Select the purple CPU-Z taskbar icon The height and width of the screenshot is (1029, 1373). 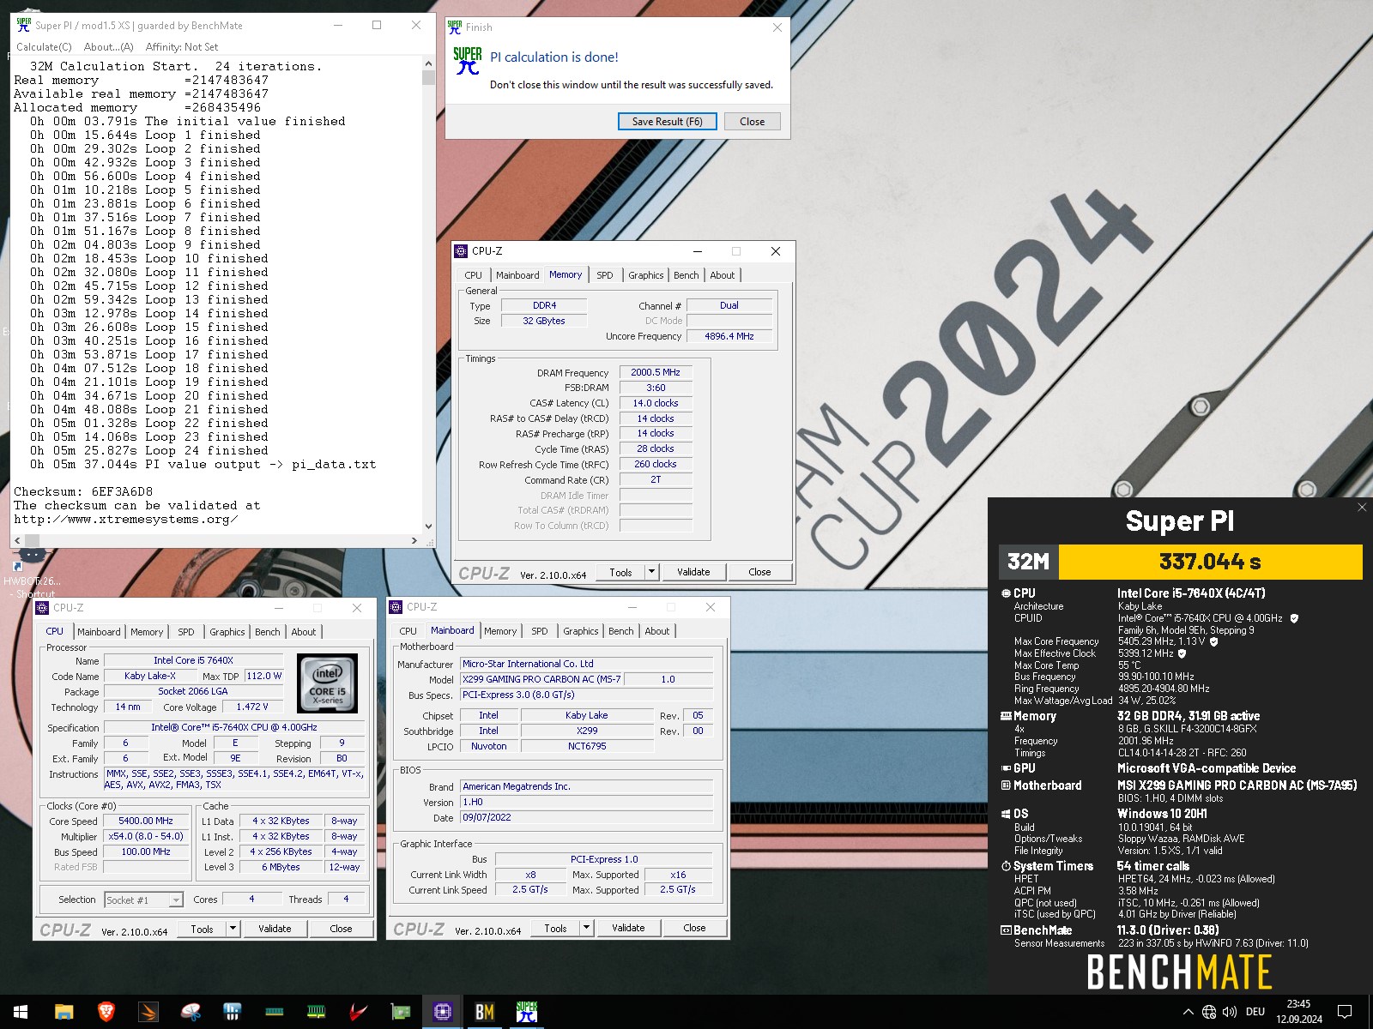coord(443,1012)
